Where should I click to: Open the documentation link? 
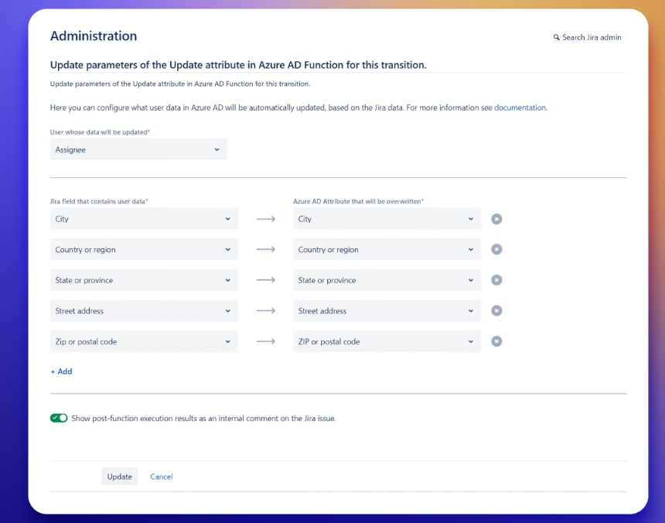(x=520, y=108)
